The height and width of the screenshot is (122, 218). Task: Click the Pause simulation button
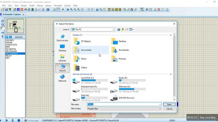click(x=13, y=120)
